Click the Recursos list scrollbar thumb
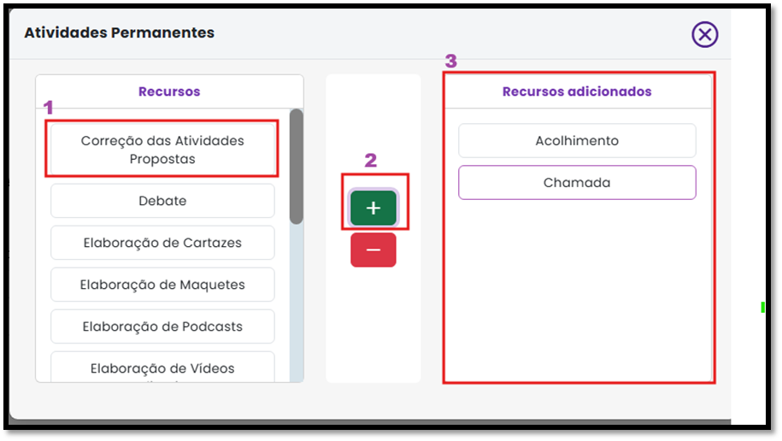 297,167
